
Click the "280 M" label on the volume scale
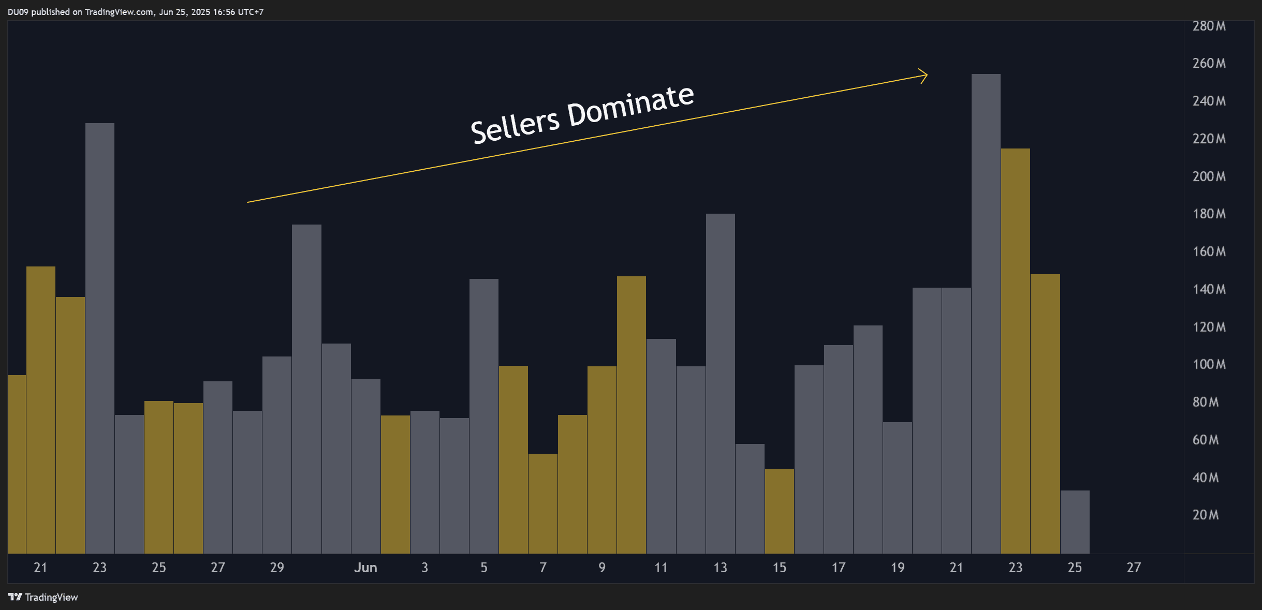[1209, 26]
